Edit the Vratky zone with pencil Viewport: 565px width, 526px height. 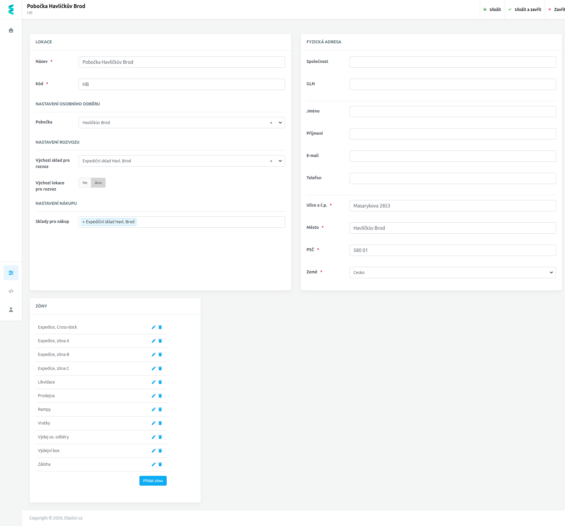154,423
